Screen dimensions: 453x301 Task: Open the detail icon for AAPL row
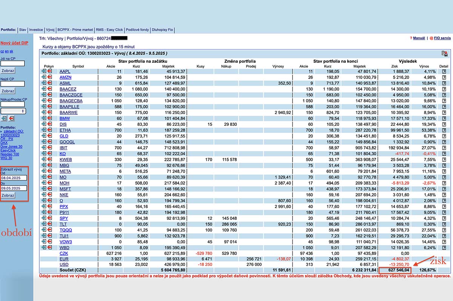click(x=444, y=71)
